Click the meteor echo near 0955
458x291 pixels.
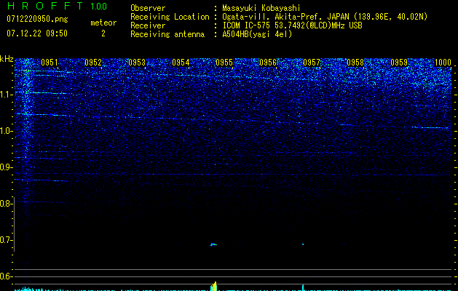point(213,244)
